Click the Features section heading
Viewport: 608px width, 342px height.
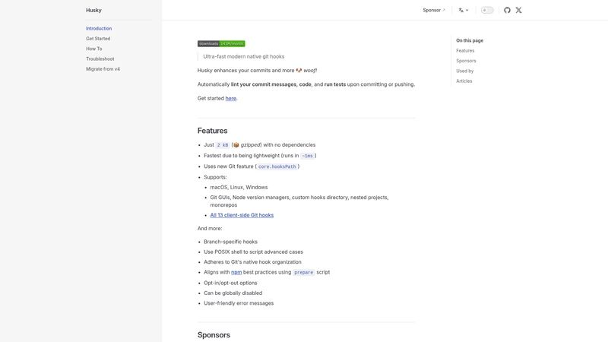pos(213,131)
